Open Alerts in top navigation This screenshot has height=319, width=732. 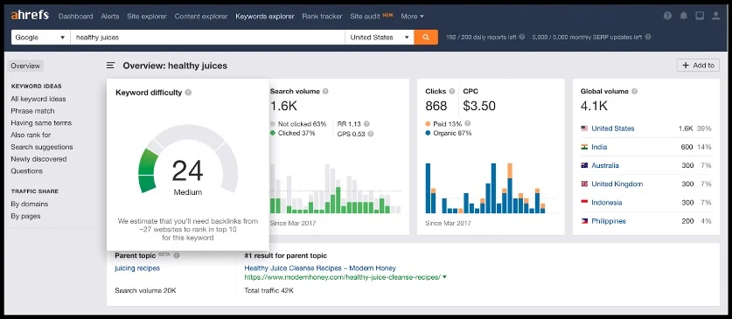pyautogui.click(x=110, y=17)
